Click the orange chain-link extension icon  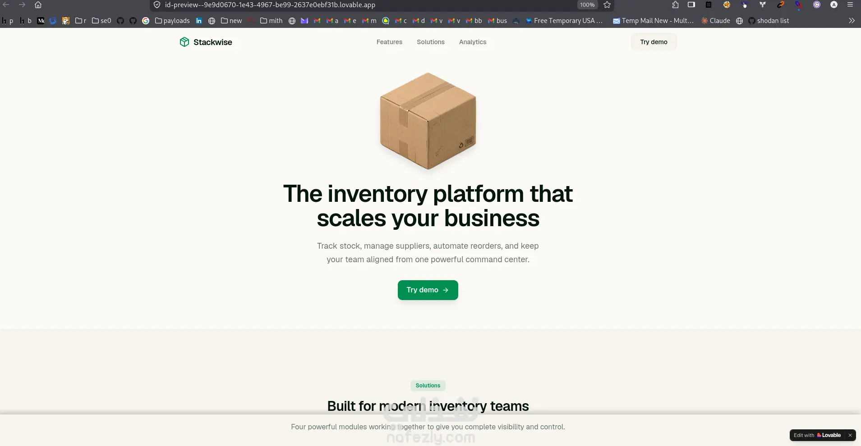coord(781,5)
